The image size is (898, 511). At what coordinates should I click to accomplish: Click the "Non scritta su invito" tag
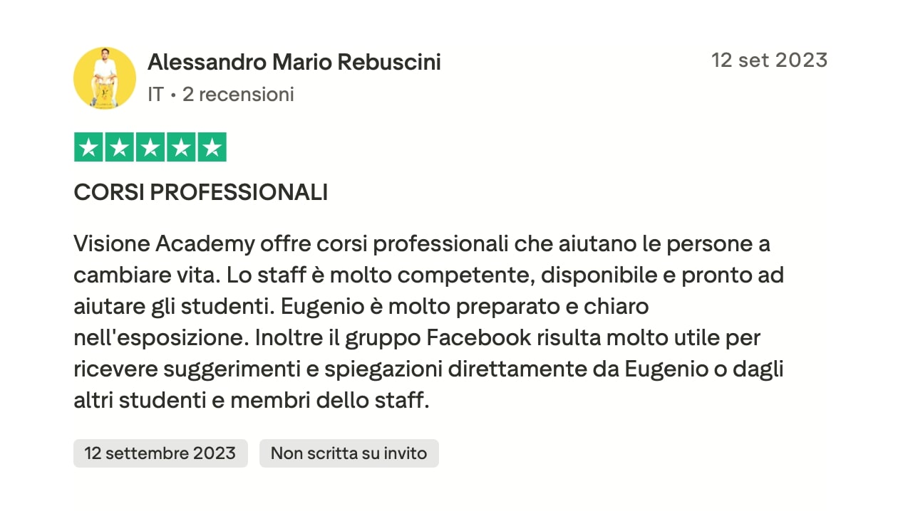click(349, 453)
